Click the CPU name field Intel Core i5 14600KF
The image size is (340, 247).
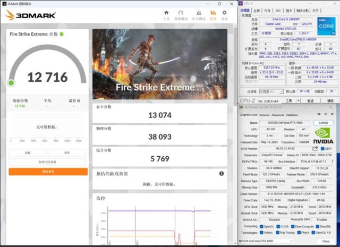(x=286, y=19)
